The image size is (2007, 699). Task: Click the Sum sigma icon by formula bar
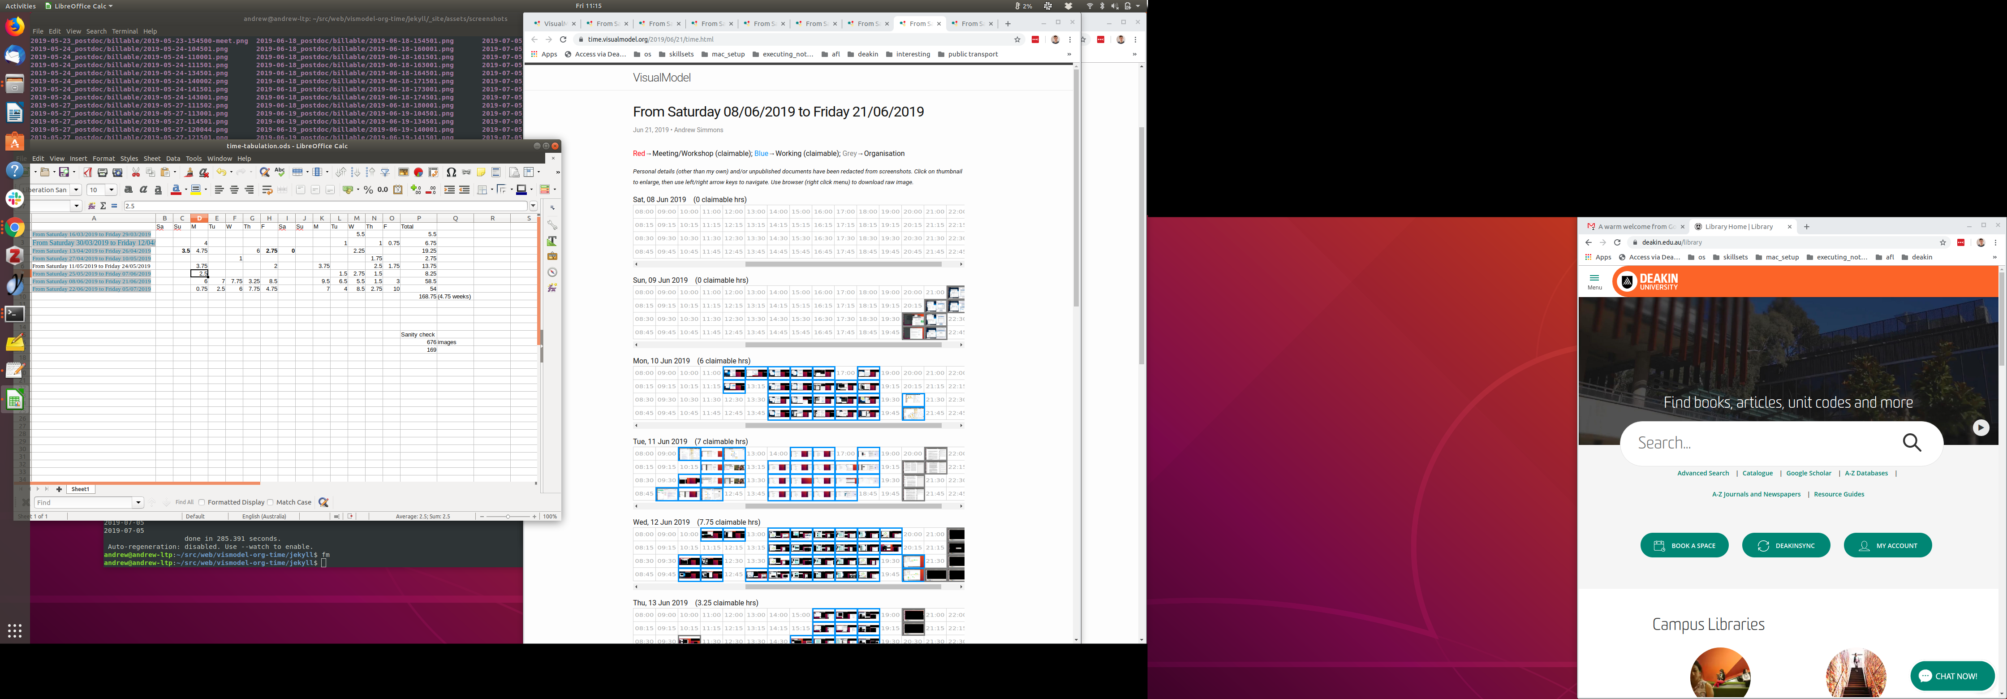pyautogui.click(x=103, y=206)
